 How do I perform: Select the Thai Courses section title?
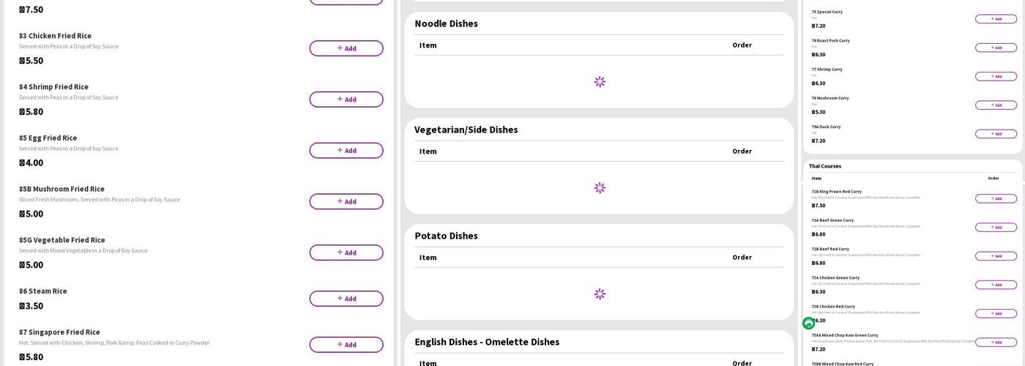[x=825, y=166]
